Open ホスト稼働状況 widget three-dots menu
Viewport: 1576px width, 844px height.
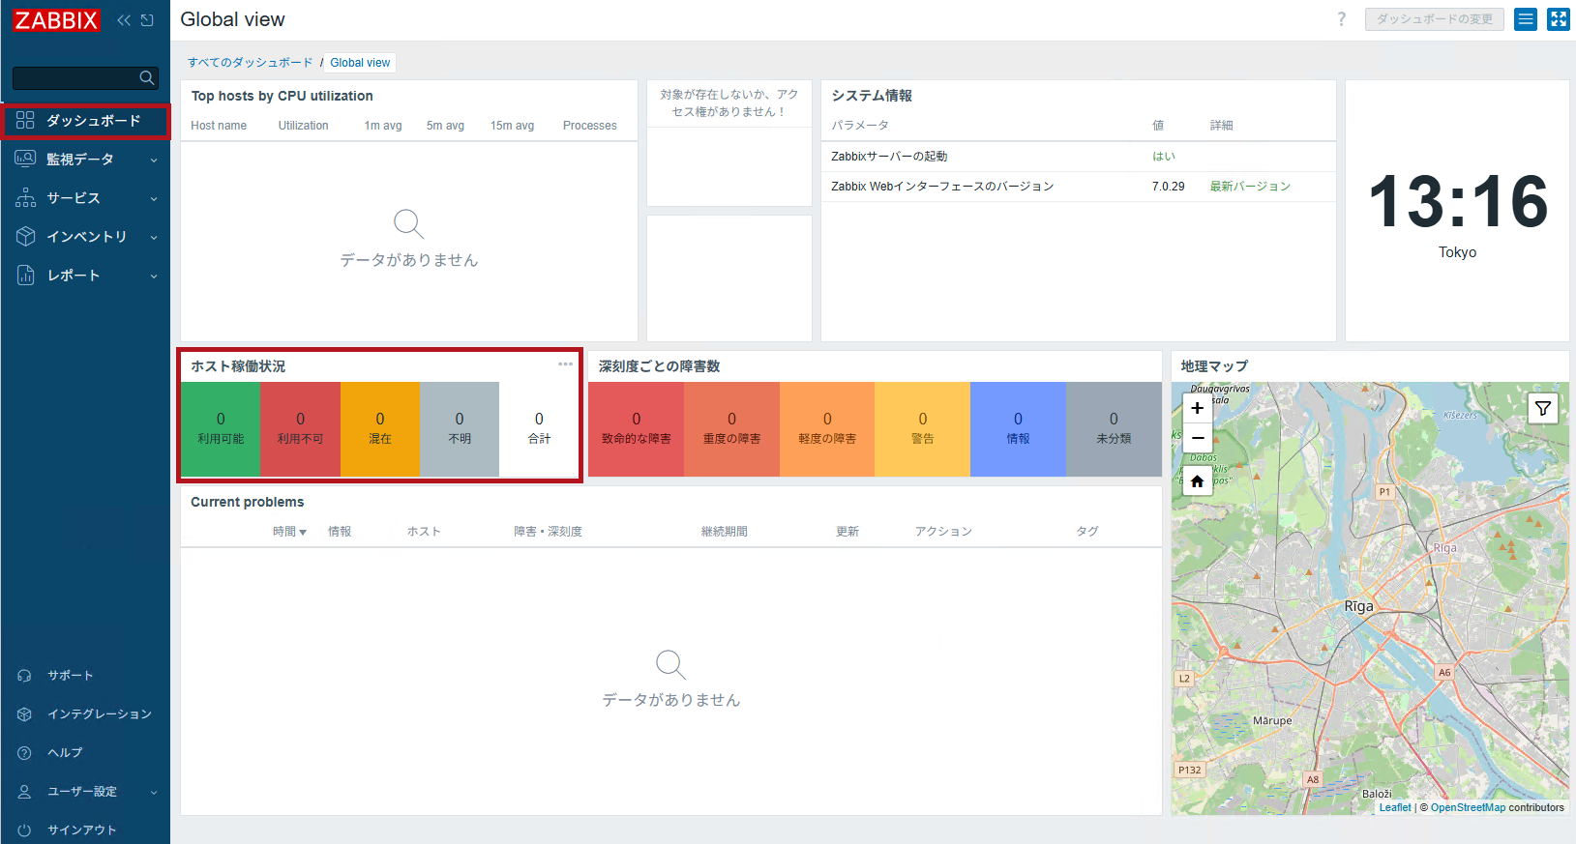566,364
